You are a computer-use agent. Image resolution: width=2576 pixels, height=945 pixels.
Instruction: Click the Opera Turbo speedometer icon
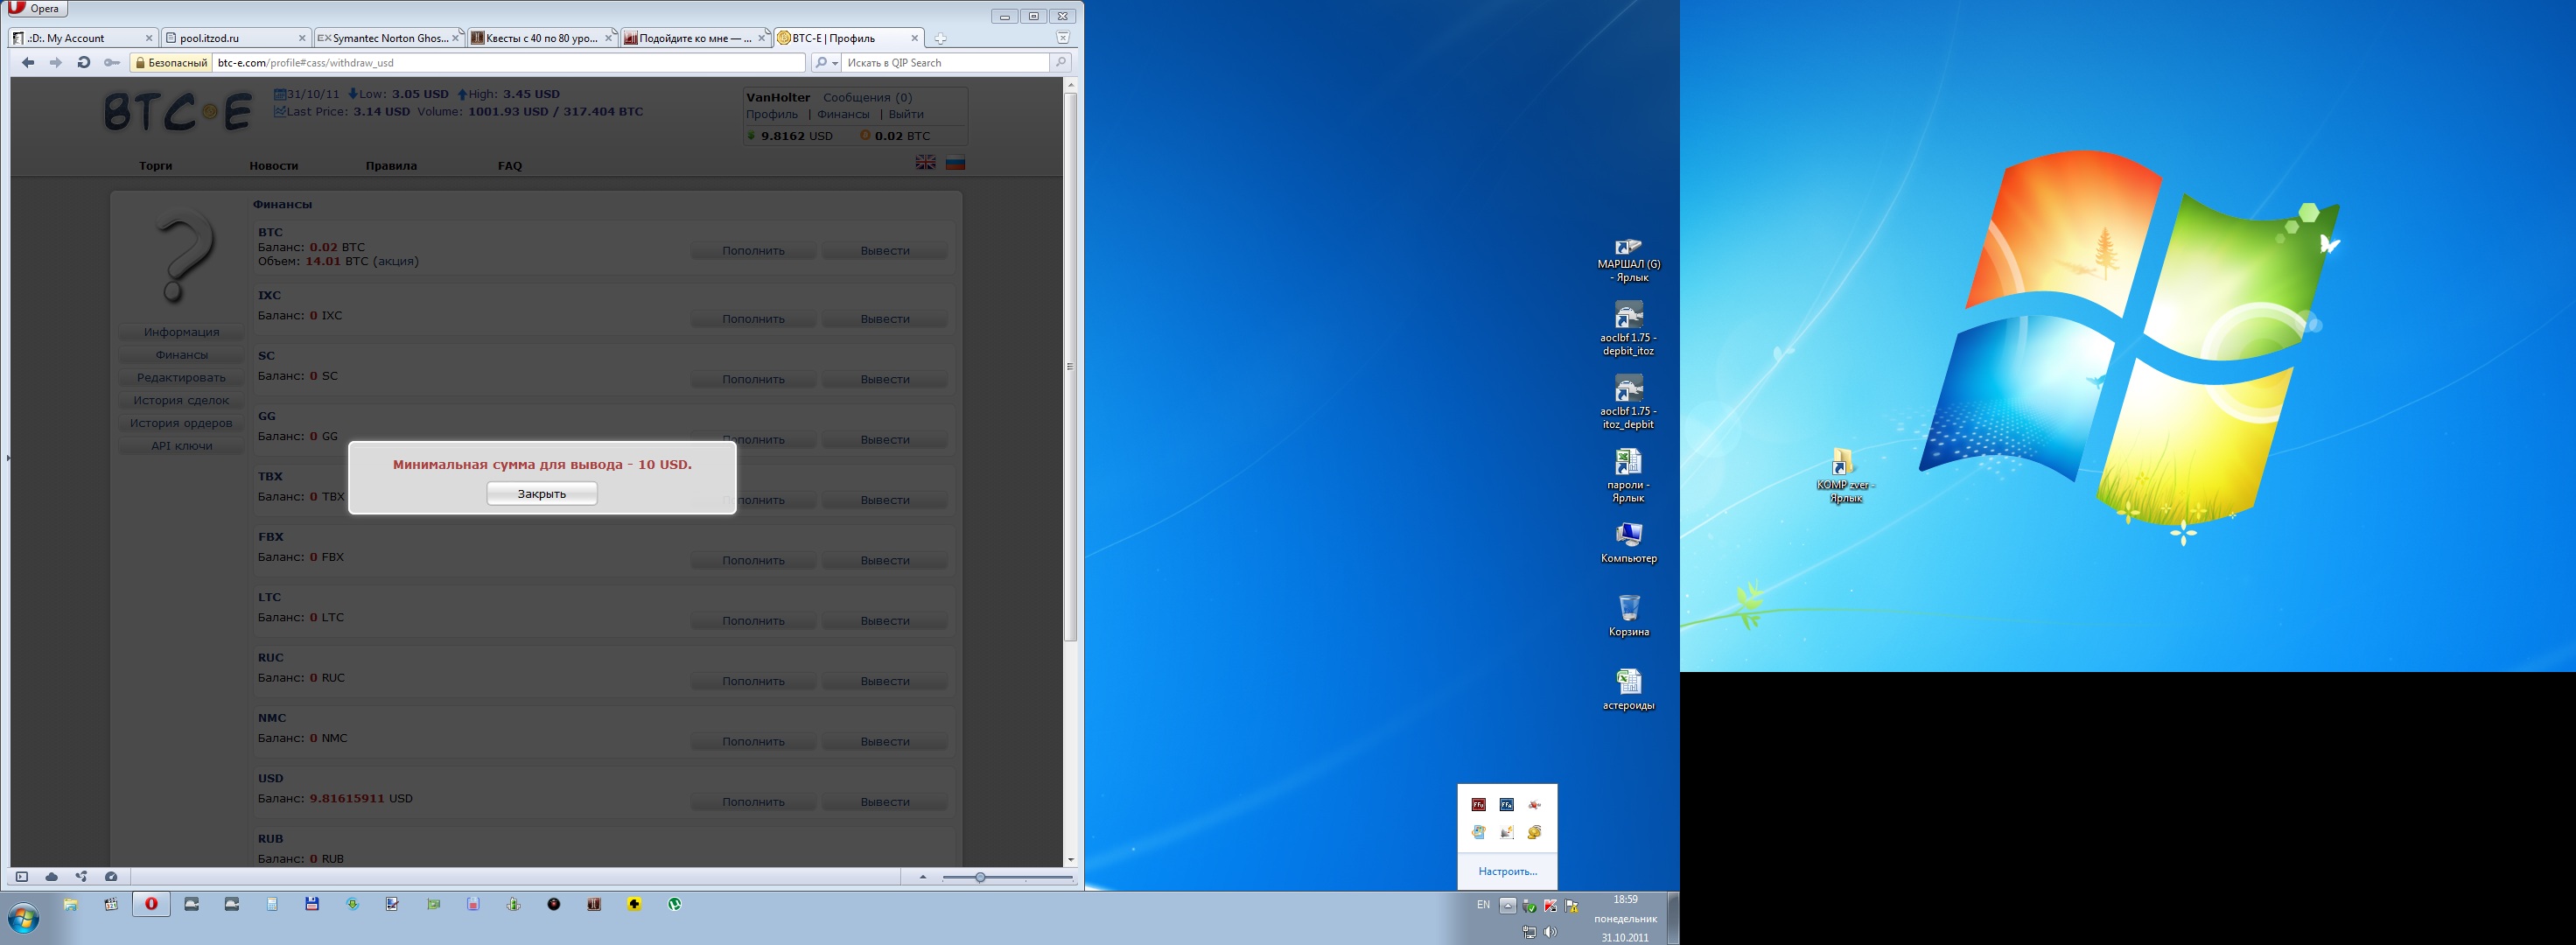[x=111, y=877]
